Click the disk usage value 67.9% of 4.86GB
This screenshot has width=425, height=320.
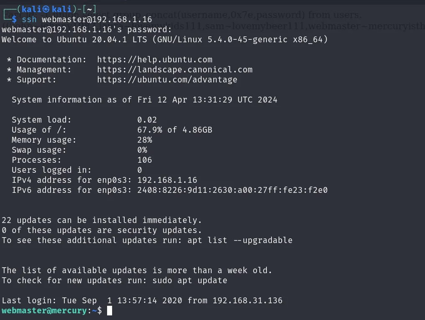click(174, 130)
